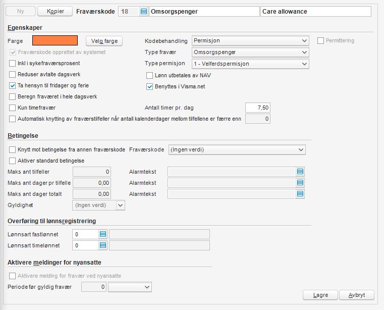Click the kalenderdager count field showing 0
The height and width of the screenshot is (310, 384).
(258, 119)
